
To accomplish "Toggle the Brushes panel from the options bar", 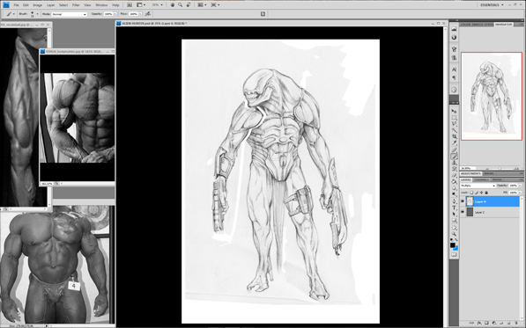I will (x=263, y=14).
